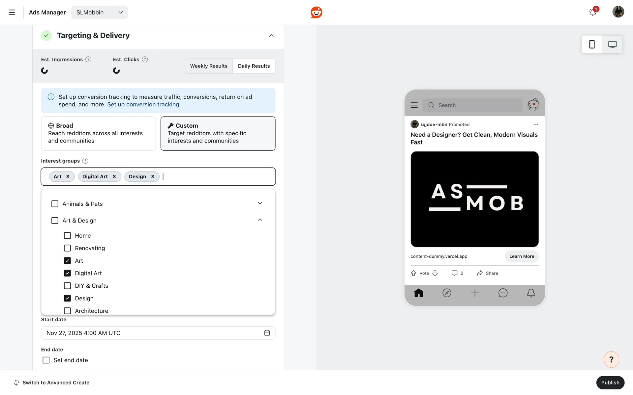Viewport: 633px width, 395px height.
Task: Click the Interest groups info icon
Action: 85,161
